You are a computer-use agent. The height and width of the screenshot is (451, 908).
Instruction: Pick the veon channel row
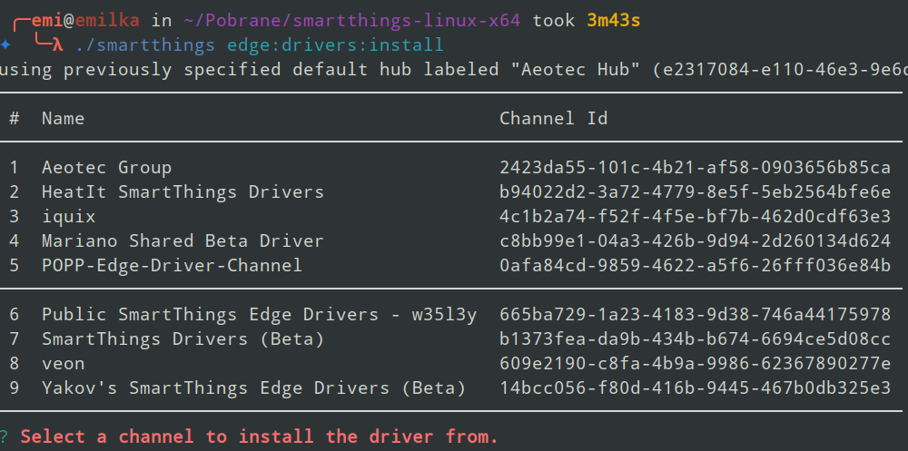tap(63, 364)
